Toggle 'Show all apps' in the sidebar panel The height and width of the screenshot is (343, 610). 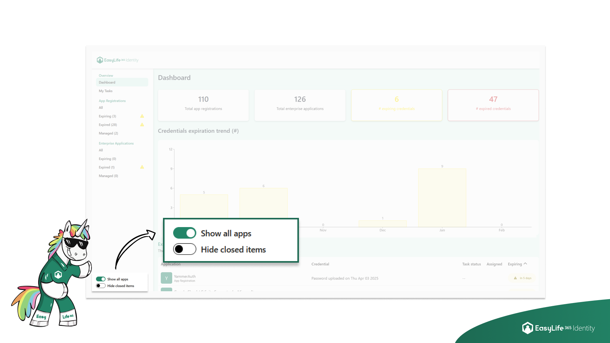[101, 279]
